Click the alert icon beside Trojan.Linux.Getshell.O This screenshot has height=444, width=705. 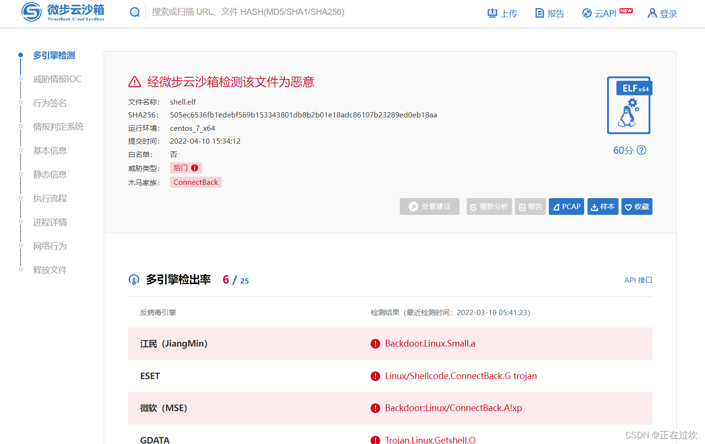pos(375,440)
